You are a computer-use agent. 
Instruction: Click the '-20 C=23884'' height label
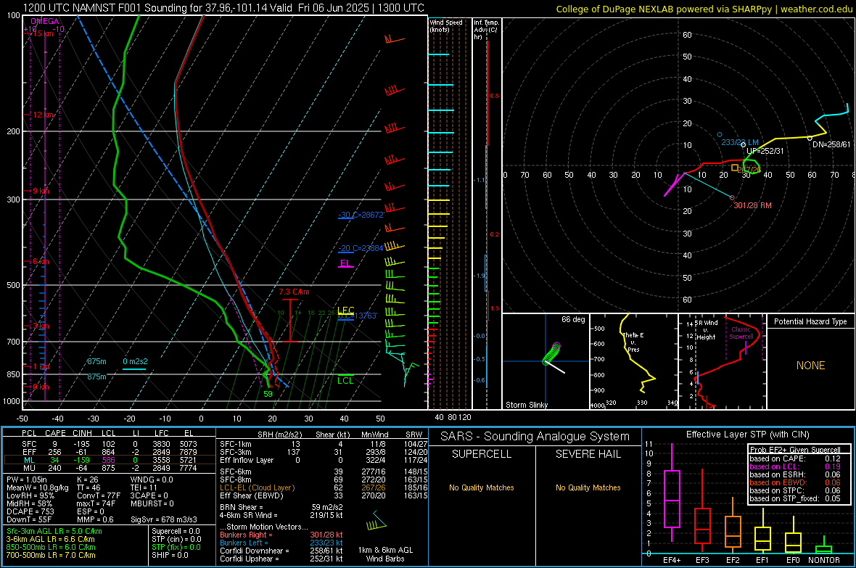(x=361, y=249)
